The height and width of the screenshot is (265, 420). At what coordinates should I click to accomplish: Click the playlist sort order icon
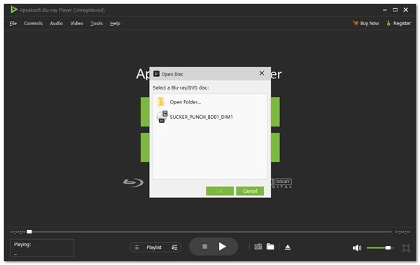pos(174,248)
